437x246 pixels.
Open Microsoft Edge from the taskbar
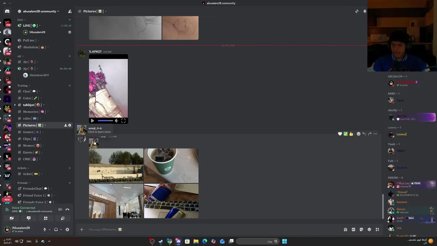pos(205,241)
